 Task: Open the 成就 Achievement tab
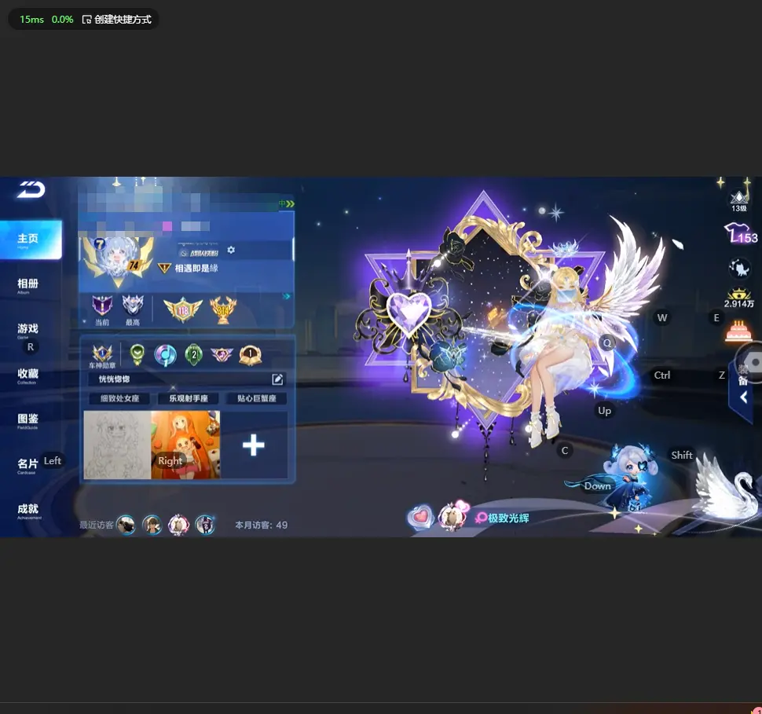27,511
